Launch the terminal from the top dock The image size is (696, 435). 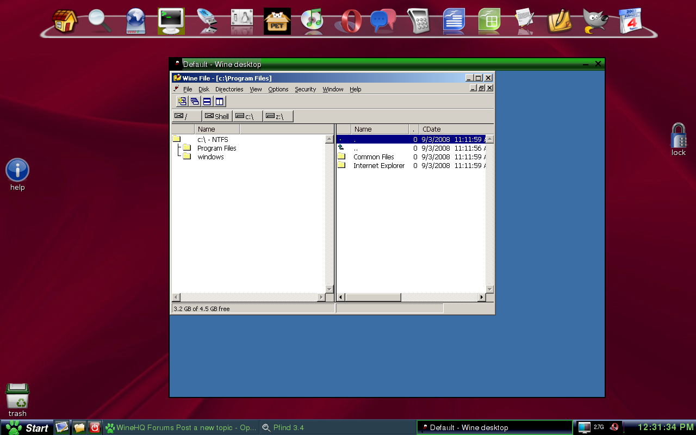point(171,21)
